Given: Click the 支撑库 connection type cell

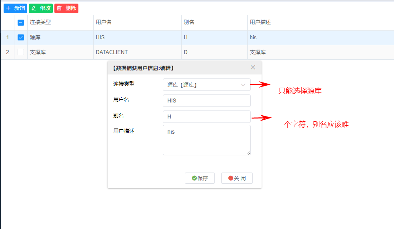Looking at the screenshot, I should (60, 52).
